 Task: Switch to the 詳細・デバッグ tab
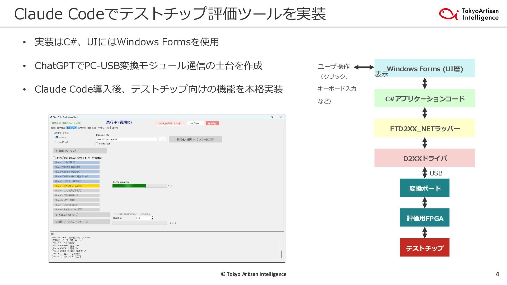104,128
